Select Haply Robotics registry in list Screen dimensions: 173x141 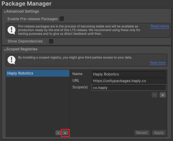(38, 73)
